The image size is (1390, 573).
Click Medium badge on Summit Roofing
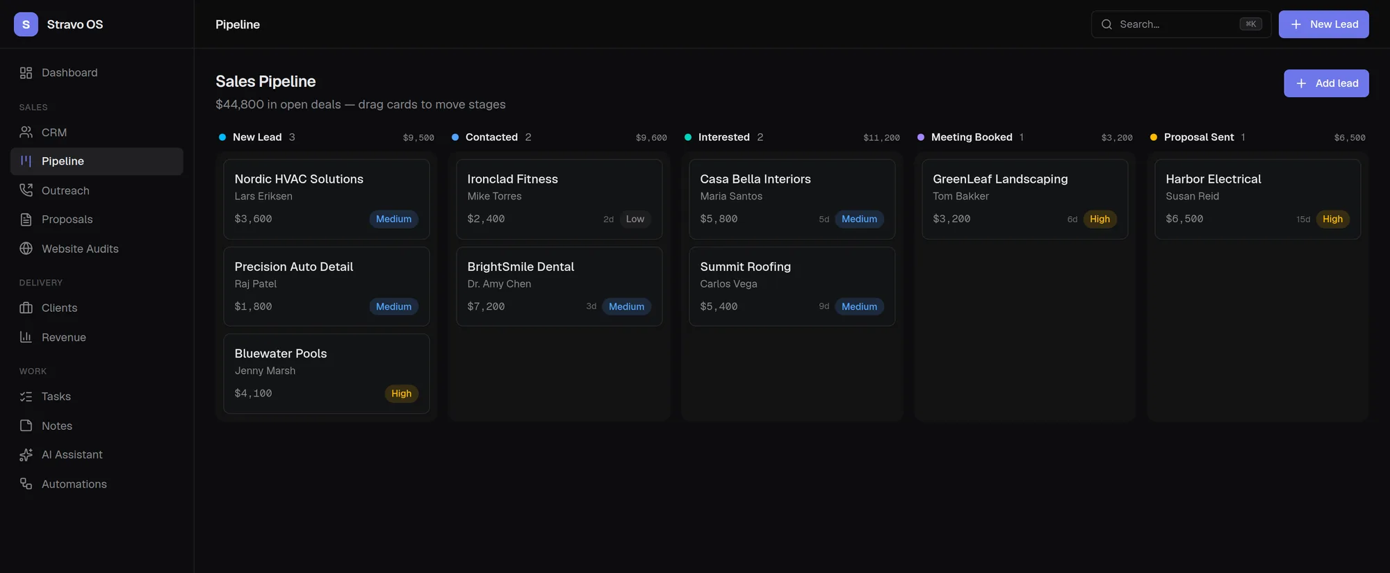[x=859, y=306]
